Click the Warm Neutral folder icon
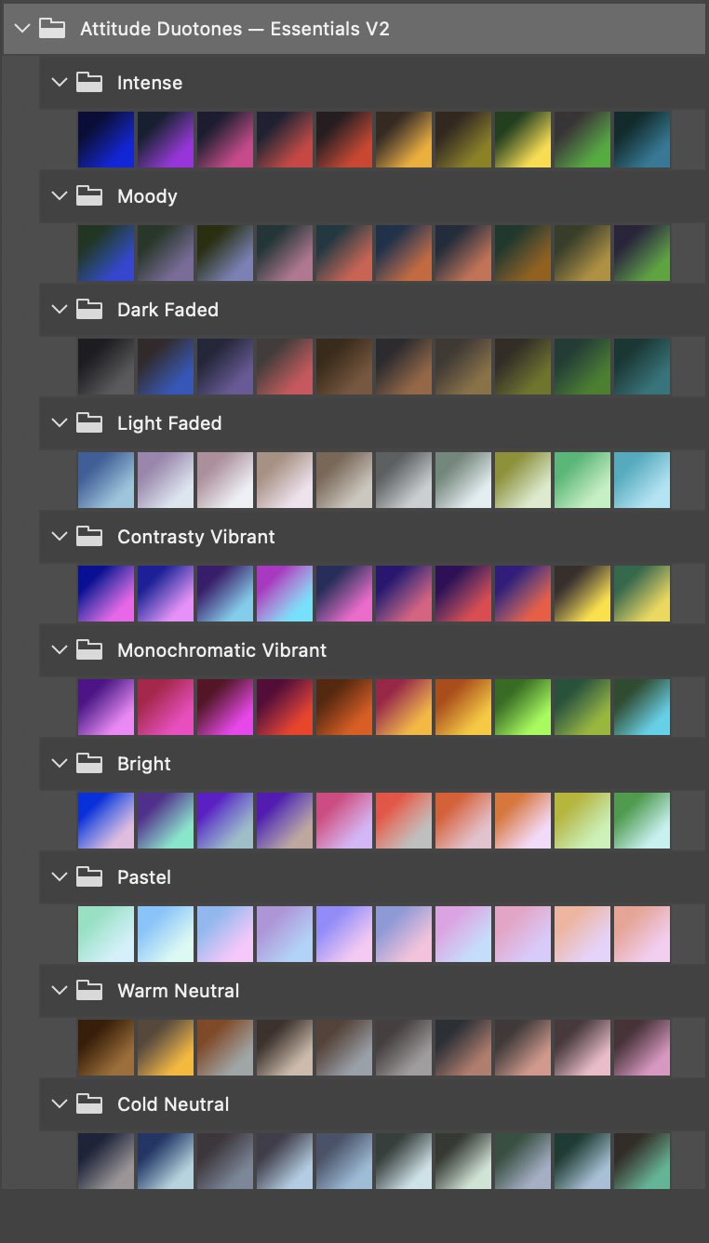The image size is (709, 1243). [88, 990]
